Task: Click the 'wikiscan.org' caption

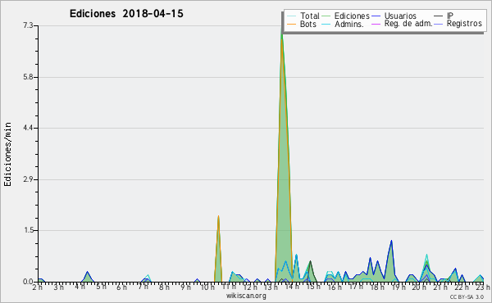Action: [246, 296]
